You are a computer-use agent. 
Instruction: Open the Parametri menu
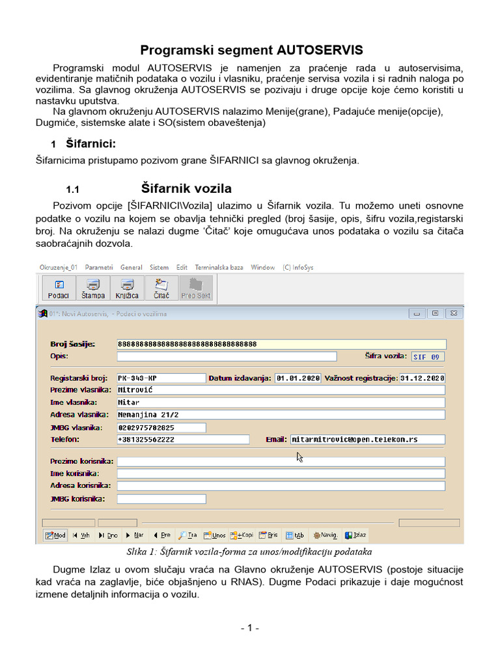99,268
